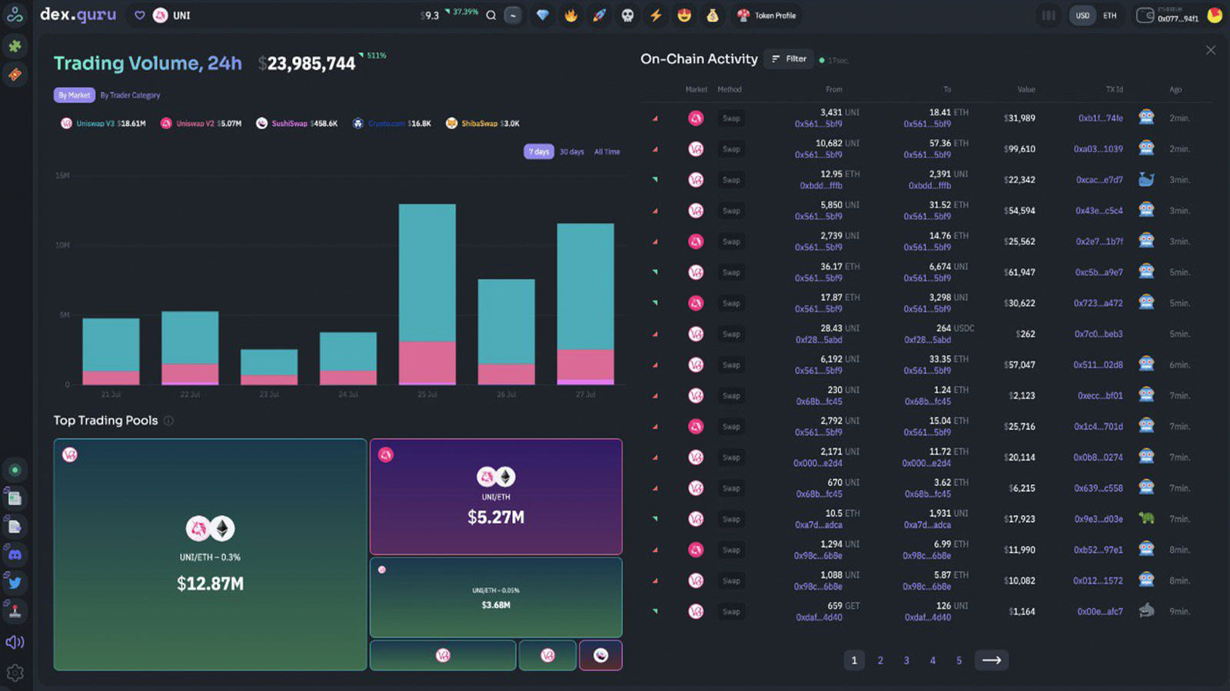The image size is (1230, 691).
Task: Click the profile avatar in the top-right corner
Action: pos(1215,15)
